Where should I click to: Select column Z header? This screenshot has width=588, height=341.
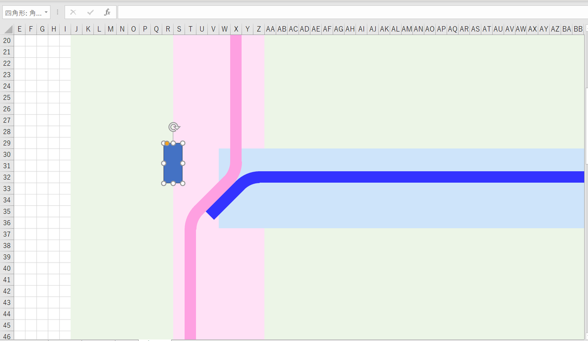[x=259, y=29]
